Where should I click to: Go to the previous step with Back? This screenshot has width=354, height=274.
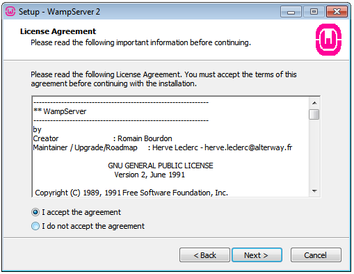point(204,255)
